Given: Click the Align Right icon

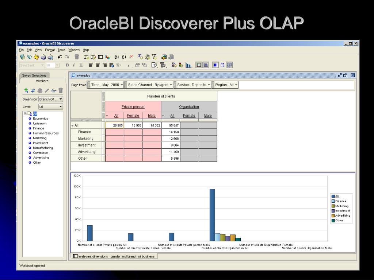Looking at the screenshot, I should [x=104, y=65].
